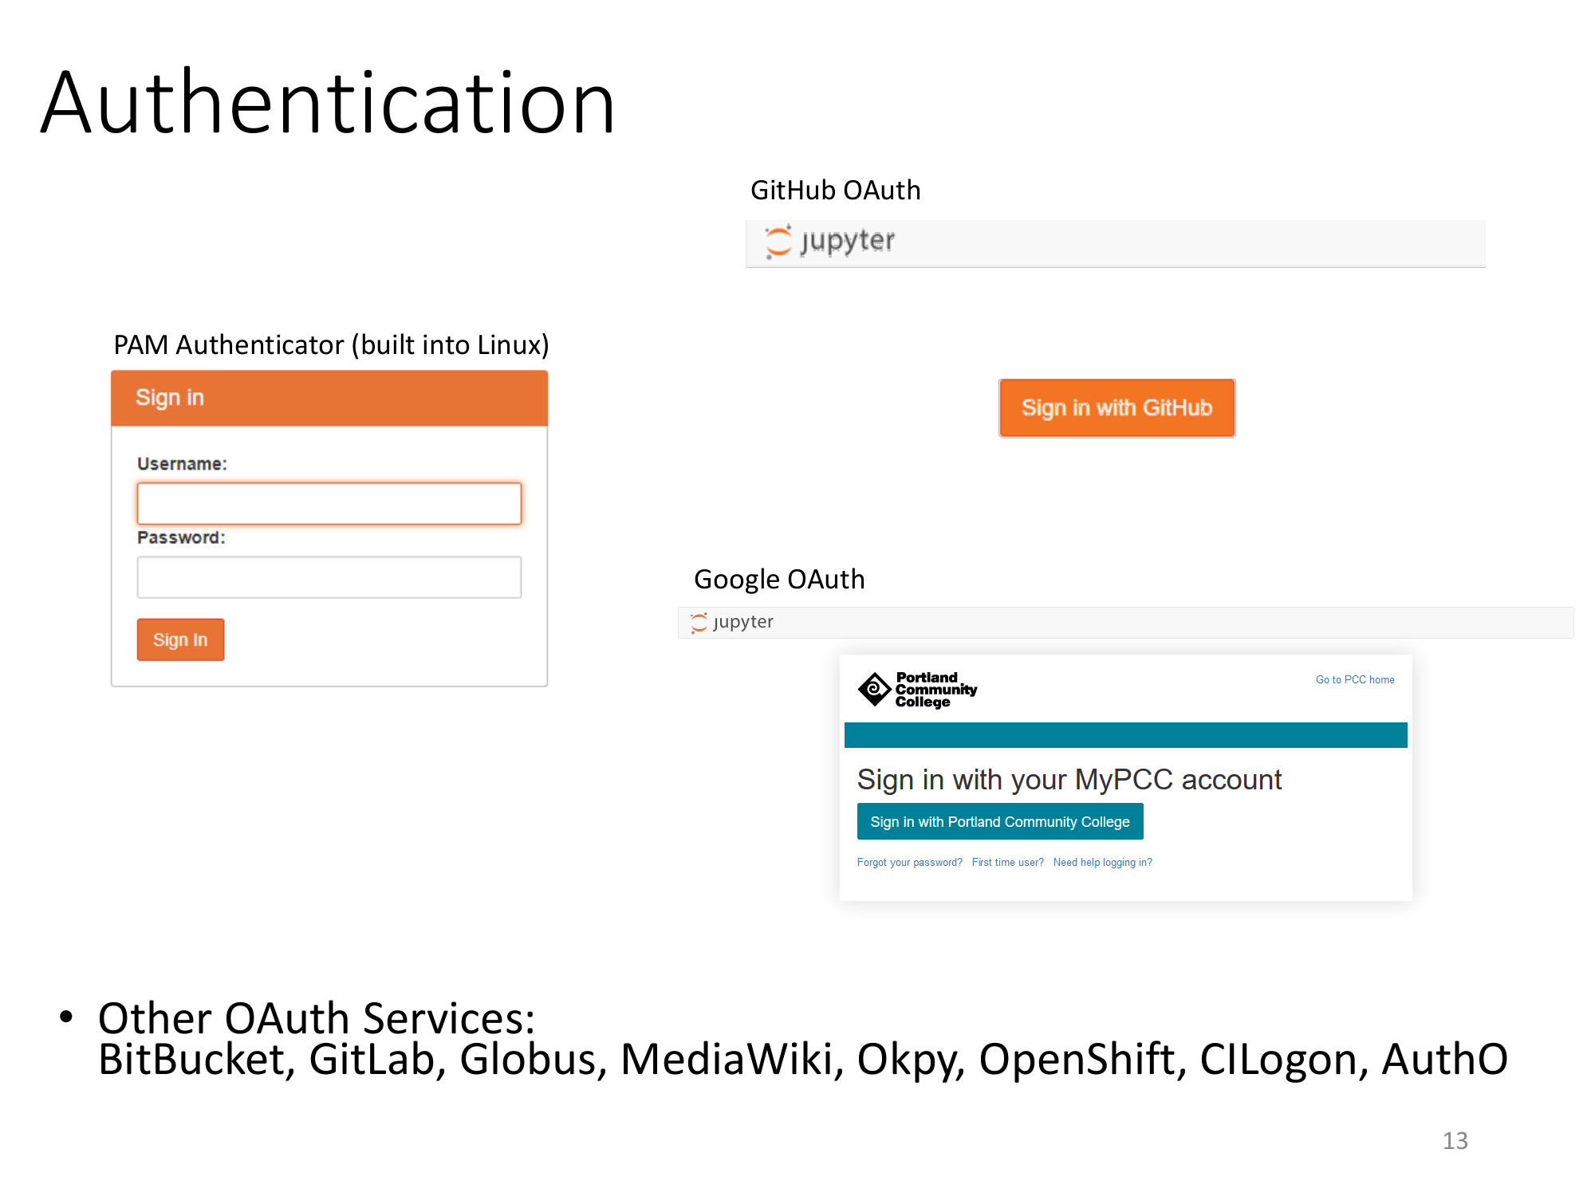The height and width of the screenshot is (1196, 1595).
Task: Click the Other OAuth Services bullet text
Action: pos(316,1018)
